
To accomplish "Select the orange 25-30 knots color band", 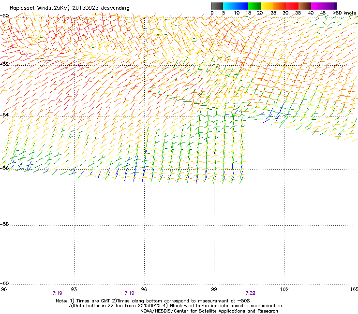I will coord(280,6).
